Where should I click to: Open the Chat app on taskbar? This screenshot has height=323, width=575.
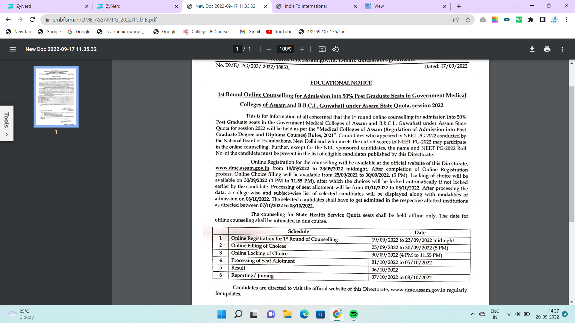[271, 314]
